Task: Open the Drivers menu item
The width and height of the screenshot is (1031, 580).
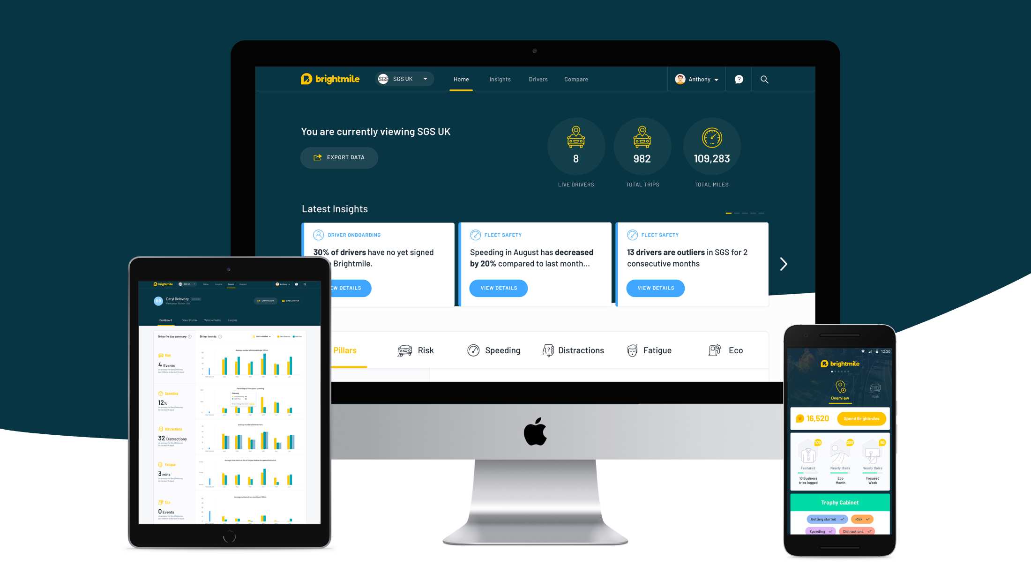Action: [x=538, y=79]
